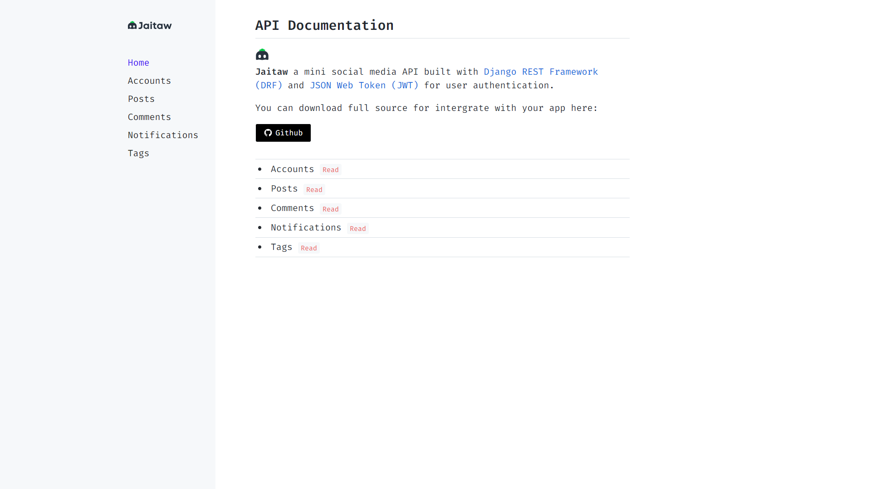Open Notifications in the sidebar
This screenshot has height=489, width=871.
click(x=163, y=135)
